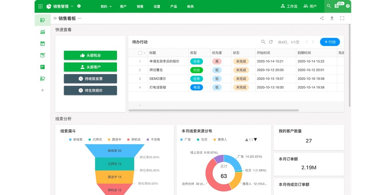The width and height of the screenshot is (390, 195).
Task: Open the 客户 menu
Action: tap(123, 6)
